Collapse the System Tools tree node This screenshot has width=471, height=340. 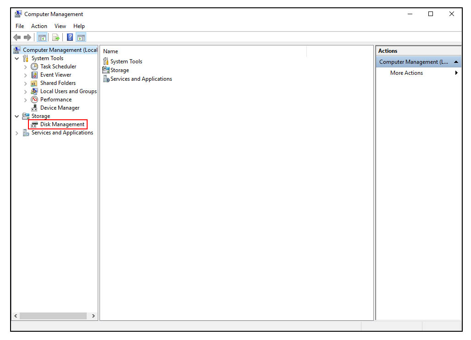[17, 58]
